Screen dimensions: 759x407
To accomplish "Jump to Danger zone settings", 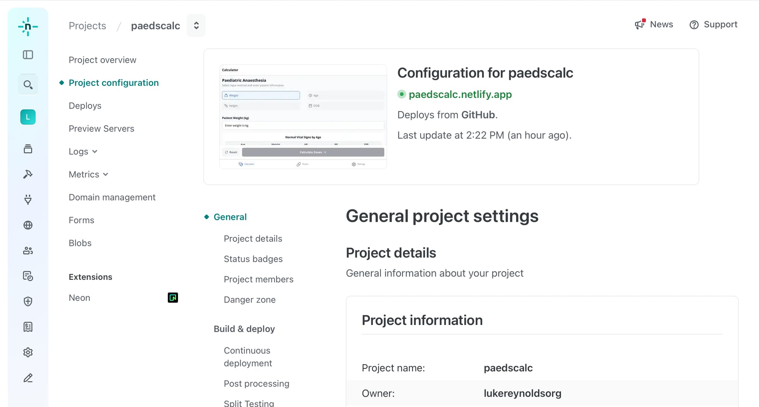I will [249, 300].
